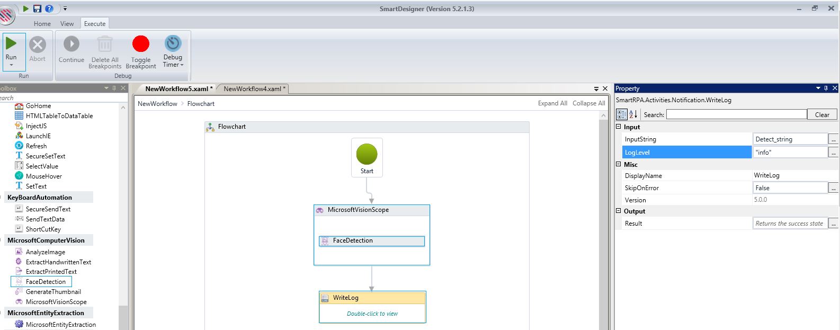Collapse the Output property section
The height and width of the screenshot is (330, 840).
coord(619,211)
